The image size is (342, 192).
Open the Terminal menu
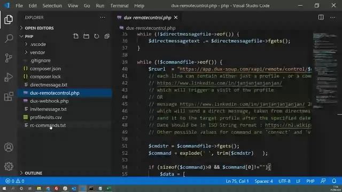[x=119, y=6]
